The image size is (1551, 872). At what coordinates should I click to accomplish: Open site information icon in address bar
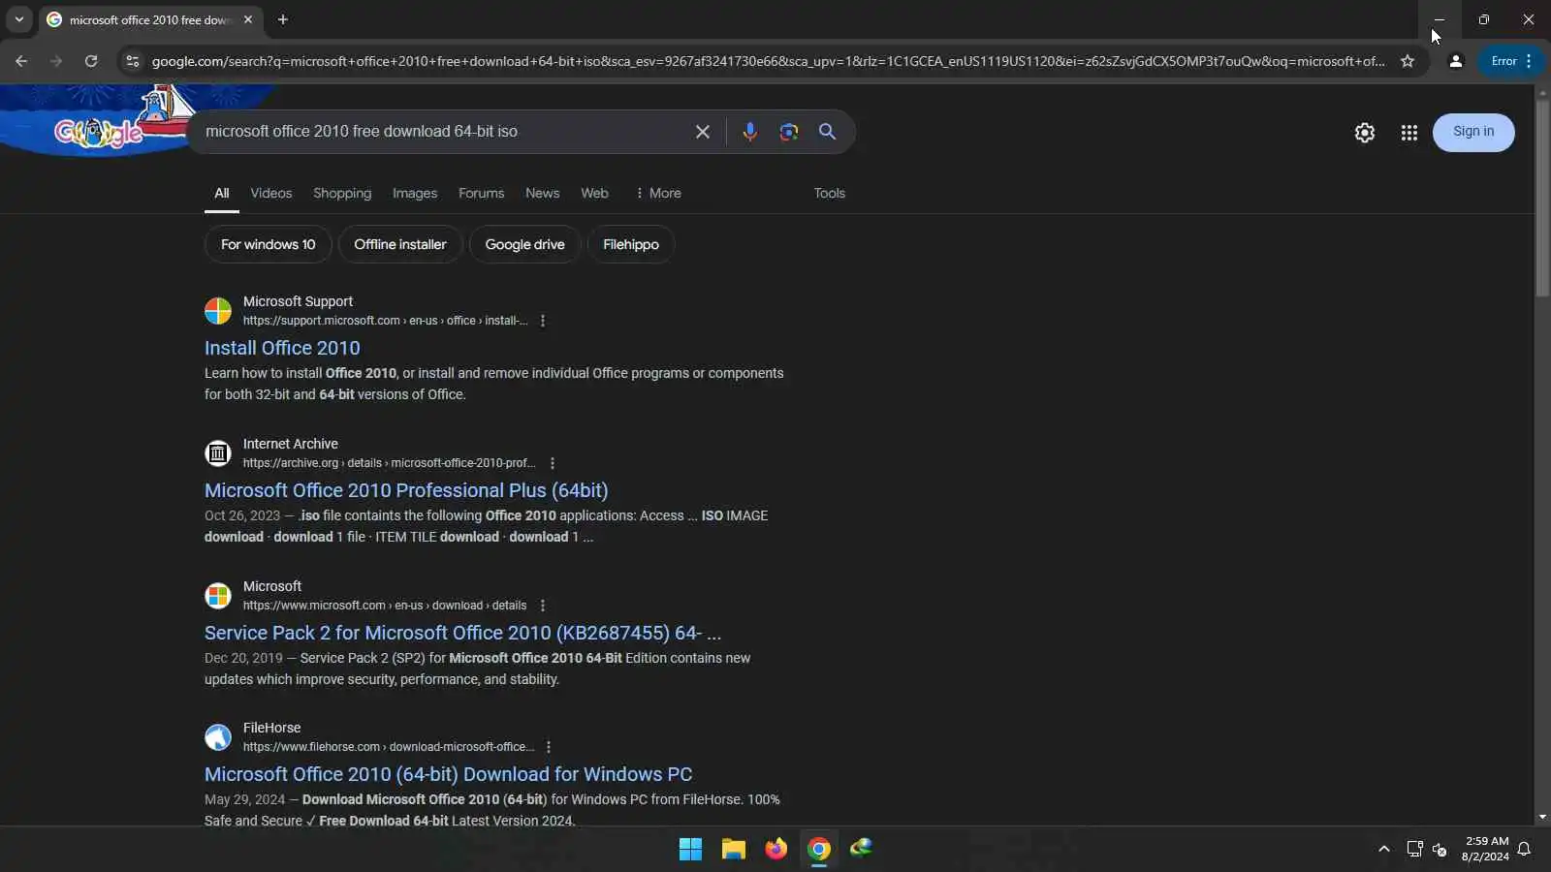click(133, 61)
